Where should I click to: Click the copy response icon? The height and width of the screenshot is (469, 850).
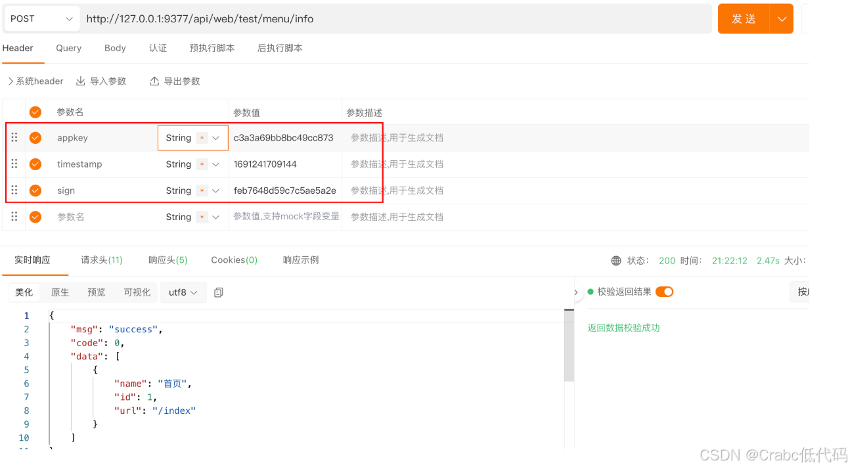[x=219, y=292]
